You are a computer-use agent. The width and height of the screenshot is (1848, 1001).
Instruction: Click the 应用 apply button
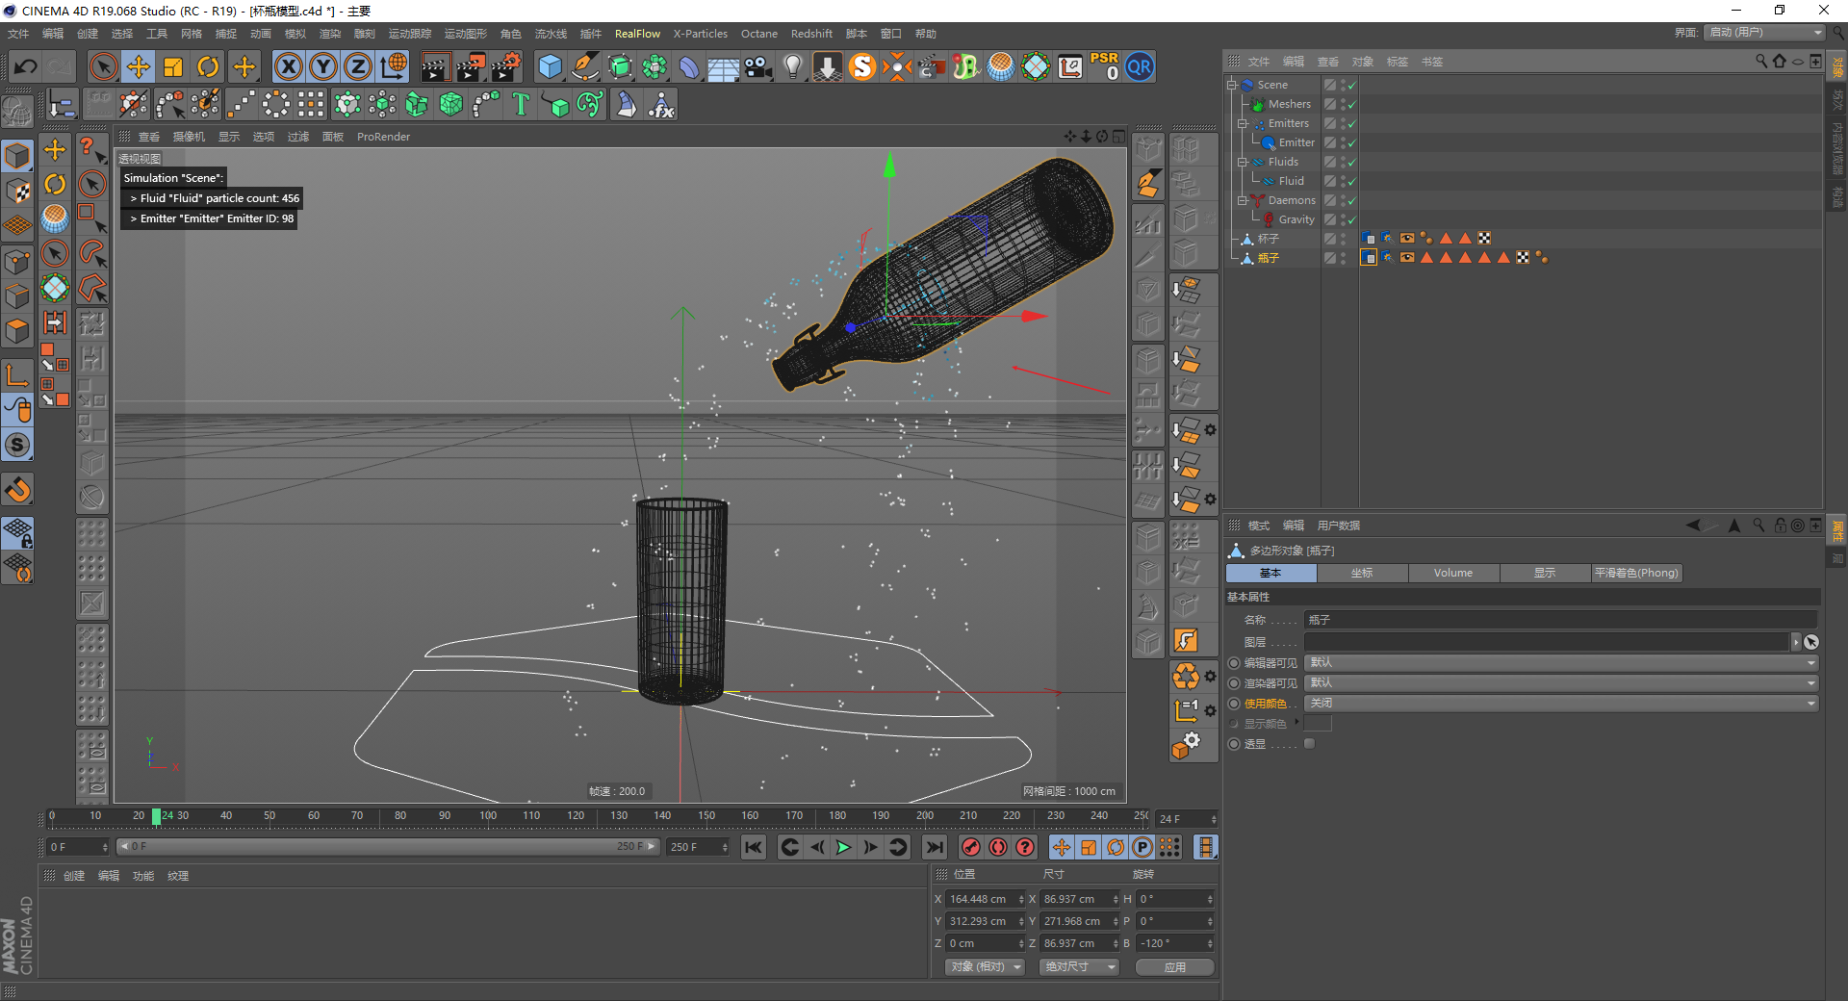pyautogui.click(x=1174, y=967)
